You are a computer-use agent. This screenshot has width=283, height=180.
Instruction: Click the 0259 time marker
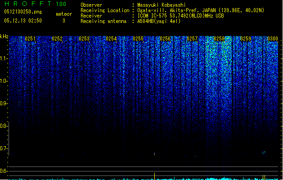[x=246, y=39]
